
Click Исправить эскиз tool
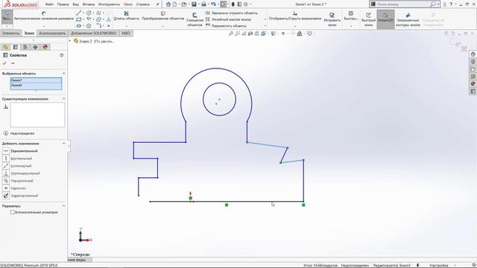pos(332,19)
